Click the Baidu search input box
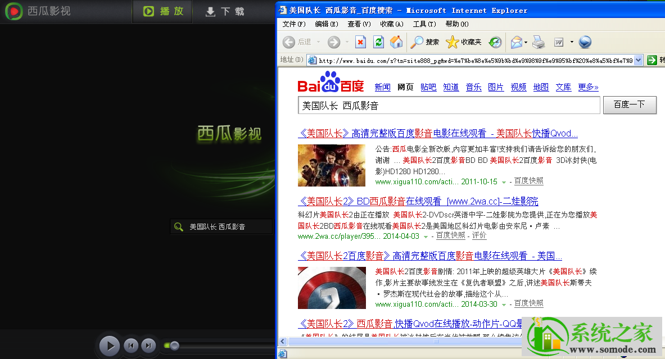The height and width of the screenshot is (359, 665). 449,105
